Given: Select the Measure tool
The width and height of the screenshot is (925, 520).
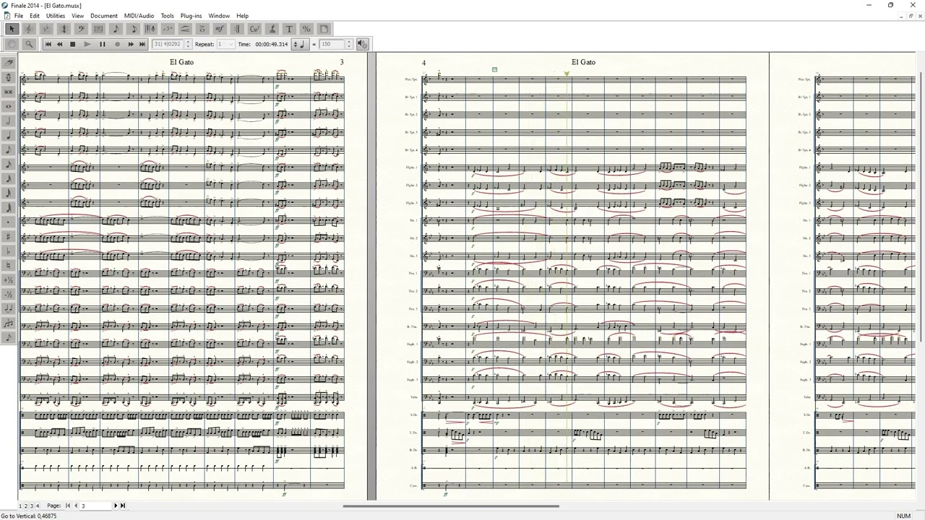Looking at the screenshot, I should pos(98,29).
